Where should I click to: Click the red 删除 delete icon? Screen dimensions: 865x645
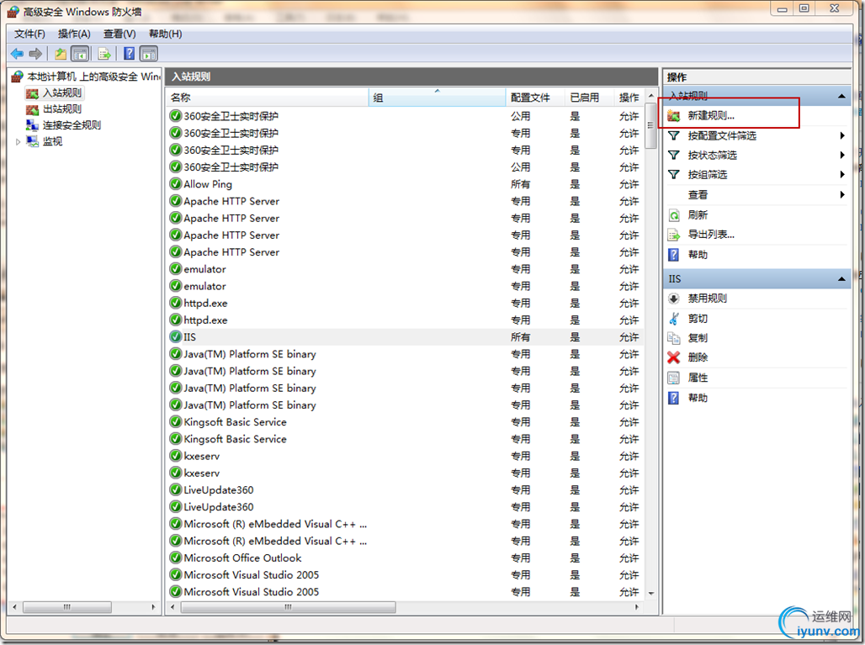tap(674, 357)
